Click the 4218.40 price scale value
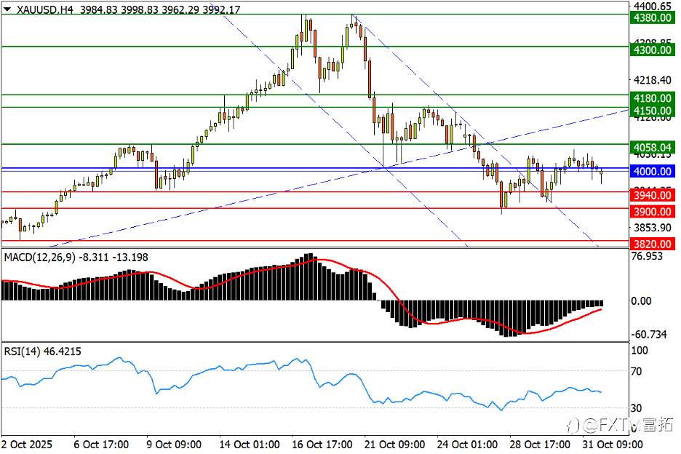This screenshot has height=454, width=681. coord(653,80)
